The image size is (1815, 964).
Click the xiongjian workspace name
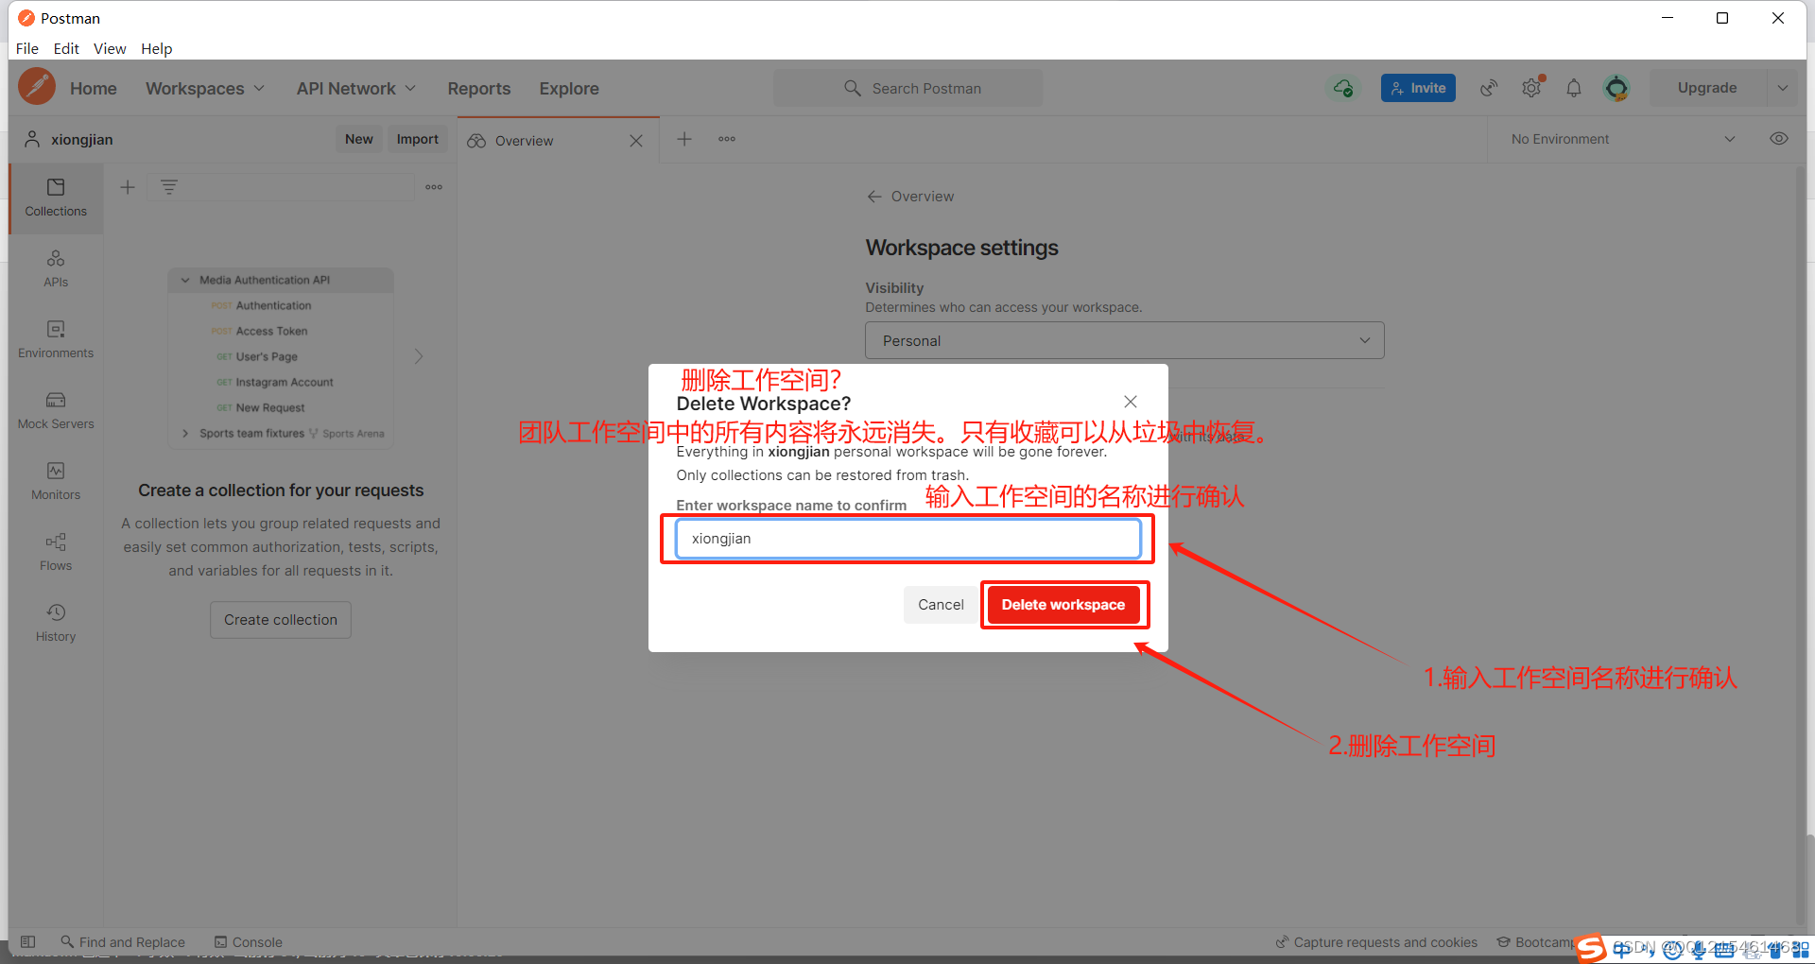[x=81, y=139]
